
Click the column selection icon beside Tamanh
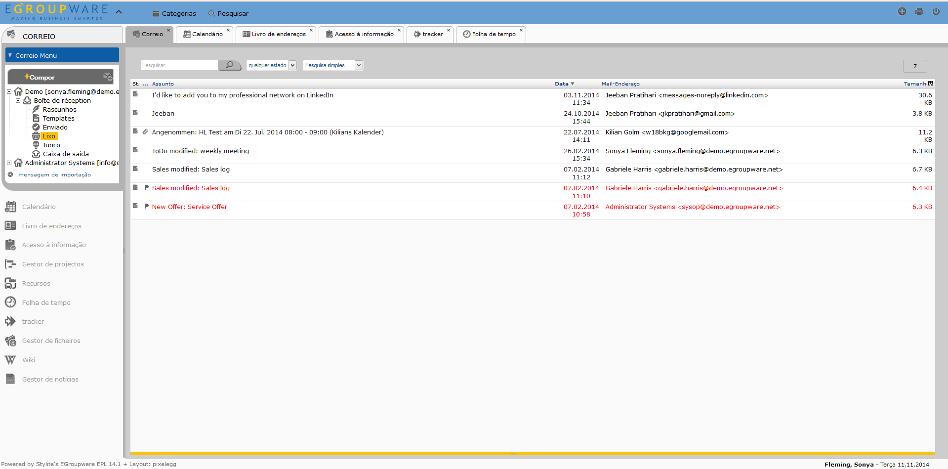pyautogui.click(x=931, y=84)
